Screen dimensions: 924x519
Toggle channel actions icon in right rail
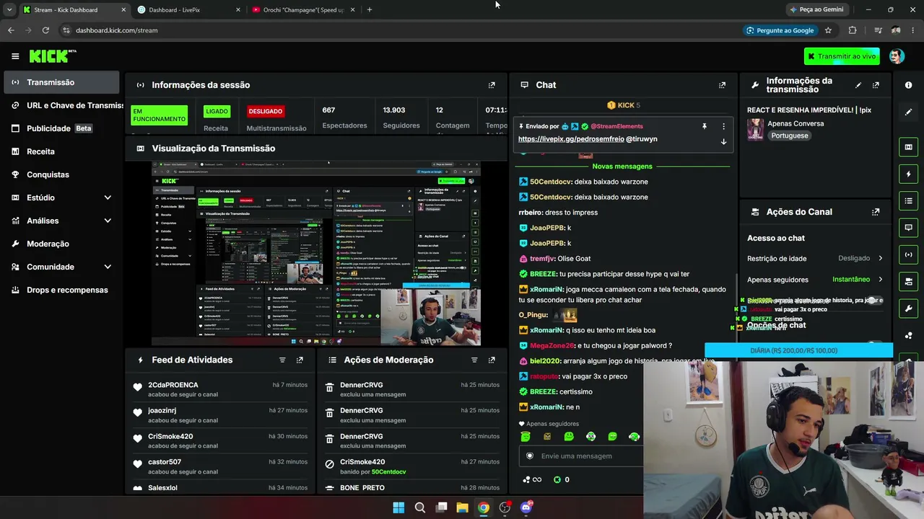[908, 281]
